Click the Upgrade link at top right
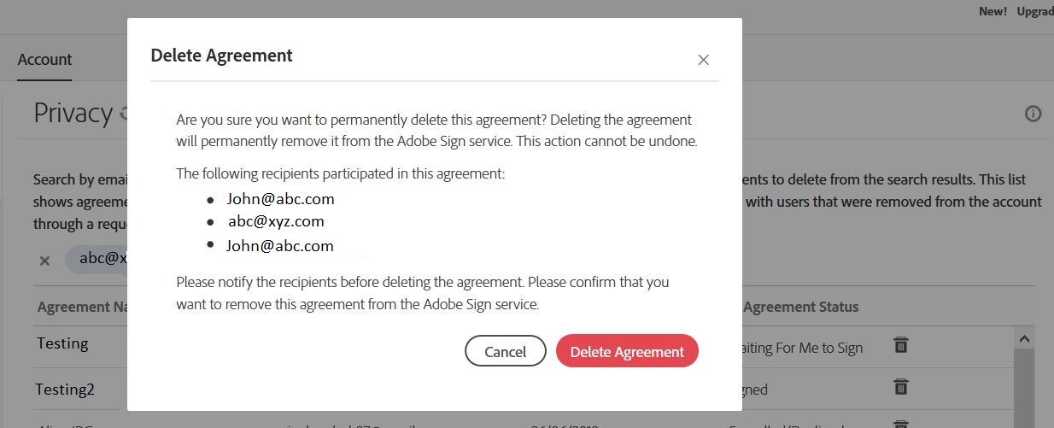The width and height of the screenshot is (1054, 428). click(1034, 11)
